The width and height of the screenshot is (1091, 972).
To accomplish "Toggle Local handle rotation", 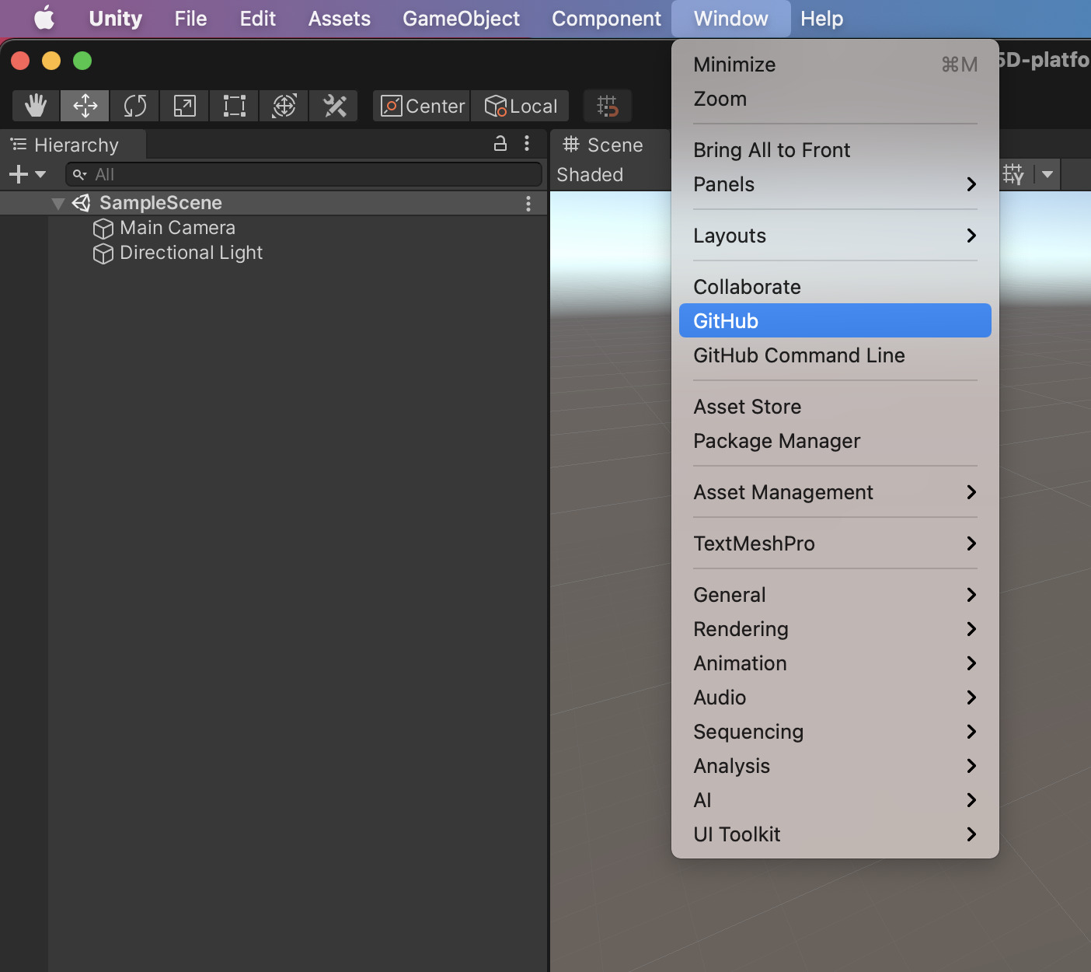I will (521, 106).
